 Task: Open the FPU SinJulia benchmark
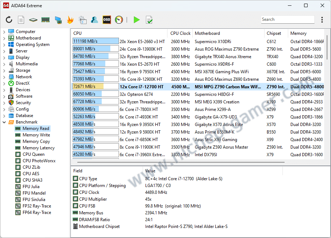tap(34, 200)
